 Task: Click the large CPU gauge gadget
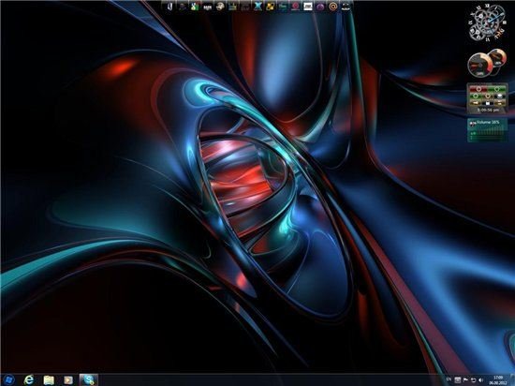[480, 66]
